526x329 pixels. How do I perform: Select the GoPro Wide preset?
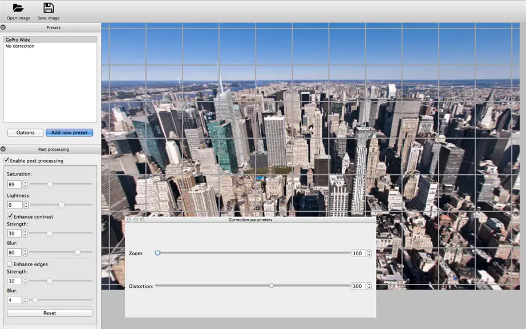50,39
